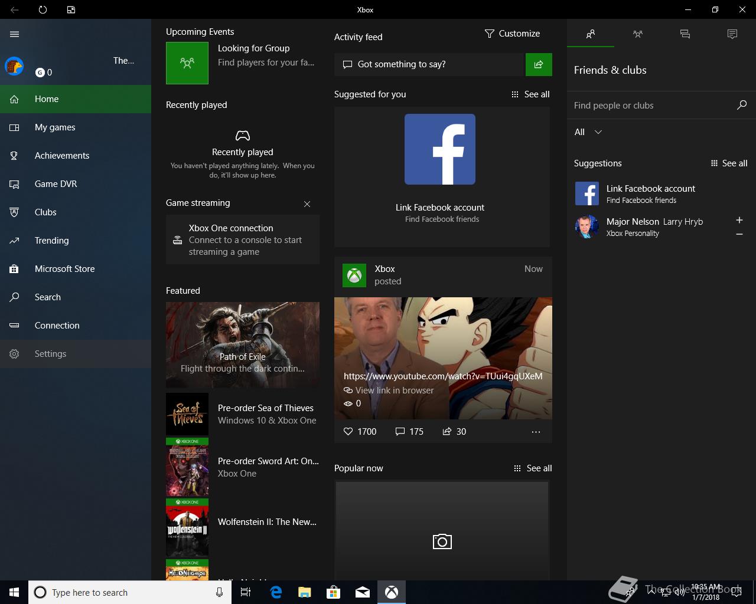Viewport: 756px width, 604px height.
Task: Open Major Nelson suggestion profile
Action: (650, 226)
